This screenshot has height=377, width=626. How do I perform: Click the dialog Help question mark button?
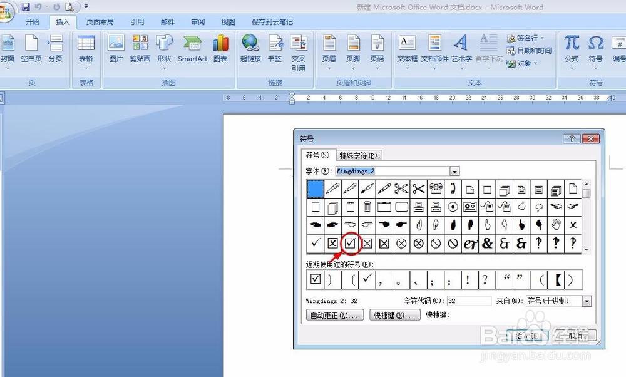click(572, 138)
